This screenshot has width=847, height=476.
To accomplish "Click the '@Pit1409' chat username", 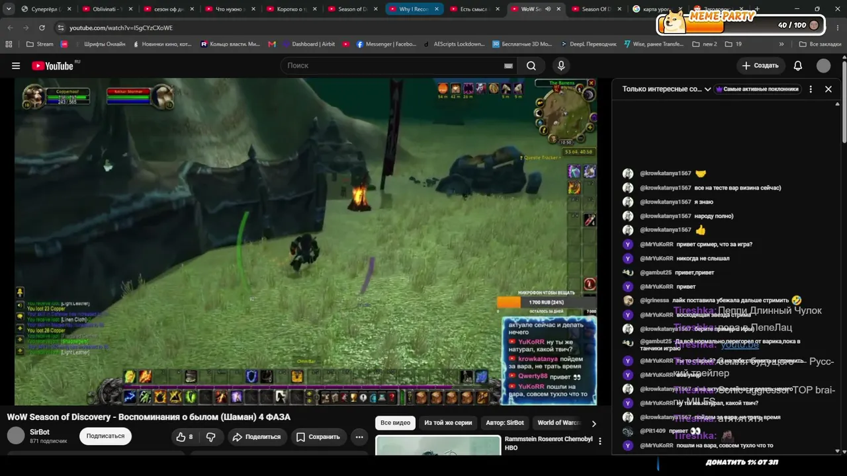I will click(652, 431).
